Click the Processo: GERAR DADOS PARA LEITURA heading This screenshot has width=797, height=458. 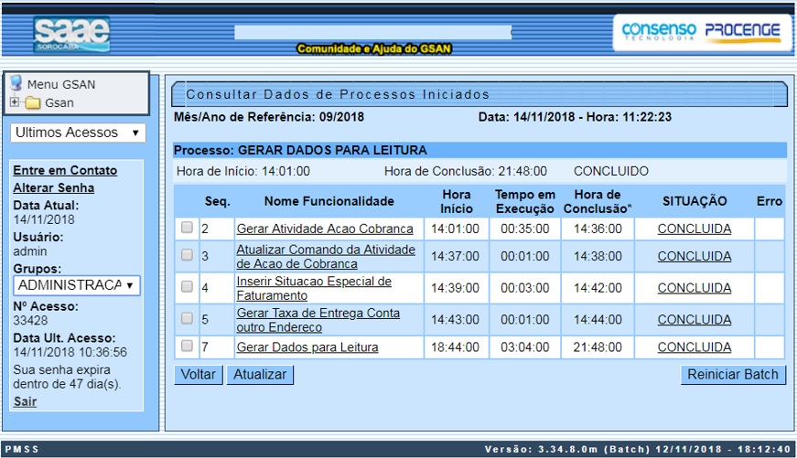click(x=300, y=150)
